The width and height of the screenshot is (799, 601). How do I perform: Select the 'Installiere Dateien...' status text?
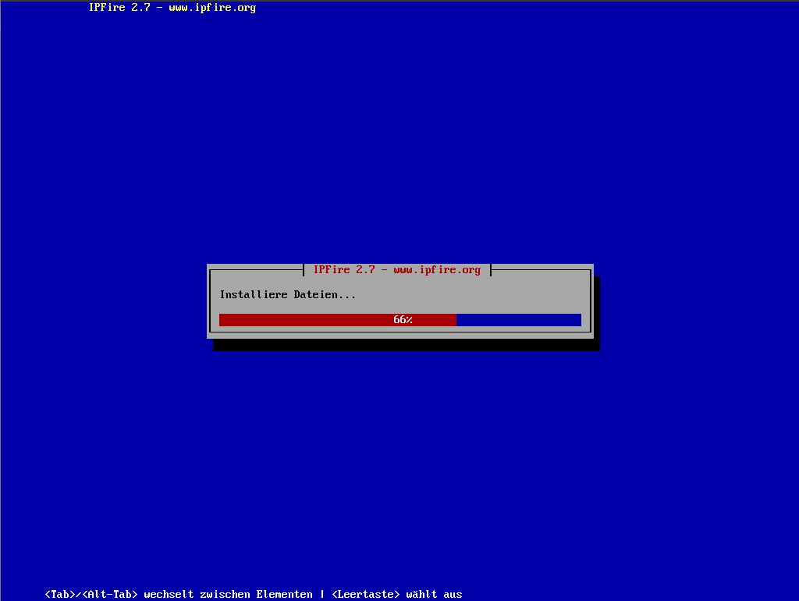point(287,294)
